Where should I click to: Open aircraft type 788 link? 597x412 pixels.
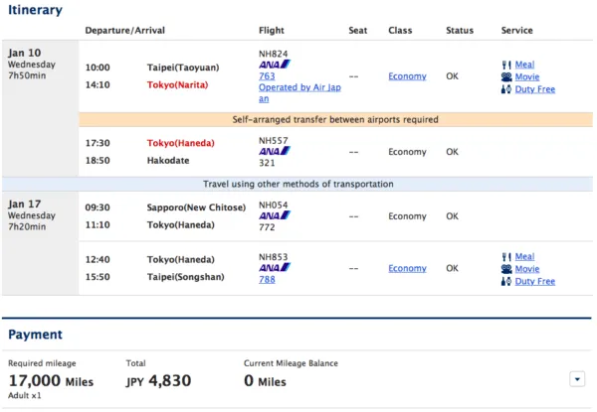point(267,280)
